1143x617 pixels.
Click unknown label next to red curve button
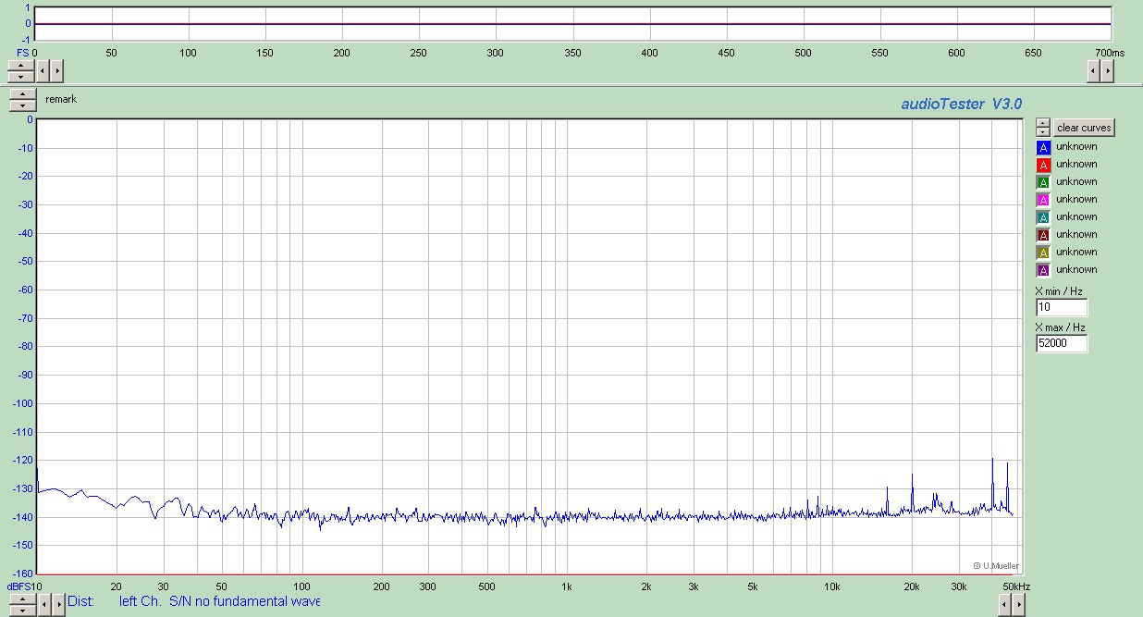1076,164
